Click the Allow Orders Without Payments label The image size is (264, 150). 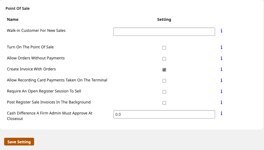click(36, 58)
